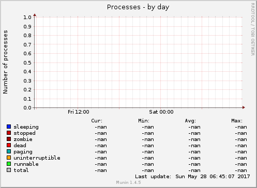
Task: Click the 'Max:' column header
Action: coord(237,121)
